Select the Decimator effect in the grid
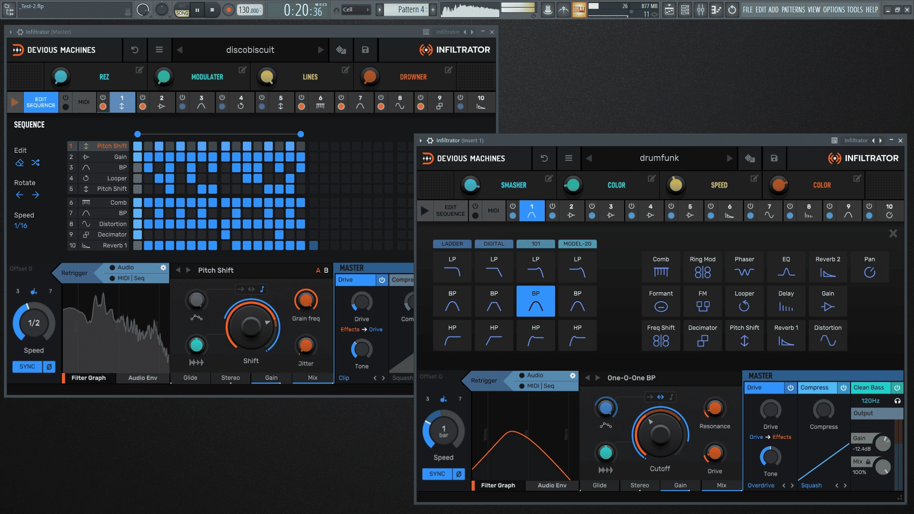914x514 pixels. 703,336
